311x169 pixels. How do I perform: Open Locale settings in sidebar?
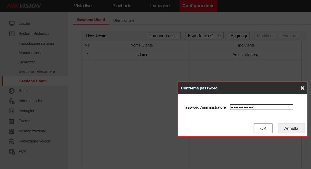(24, 23)
